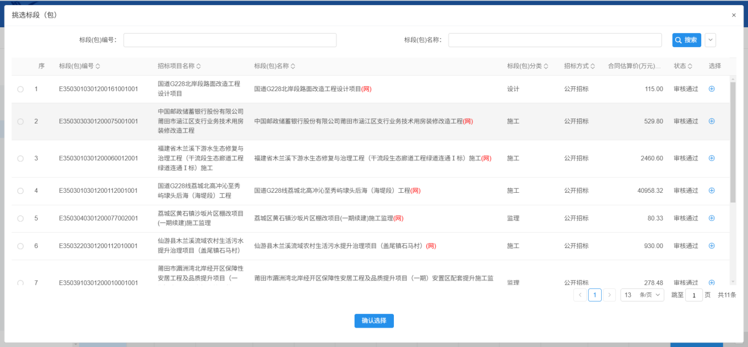Select radio button for row 1

point(20,89)
